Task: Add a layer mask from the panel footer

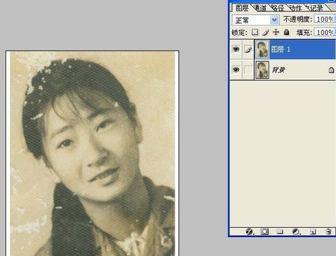Action: (265, 232)
